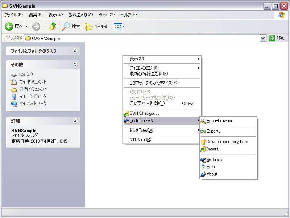Open the ツール menu

[107, 15]
